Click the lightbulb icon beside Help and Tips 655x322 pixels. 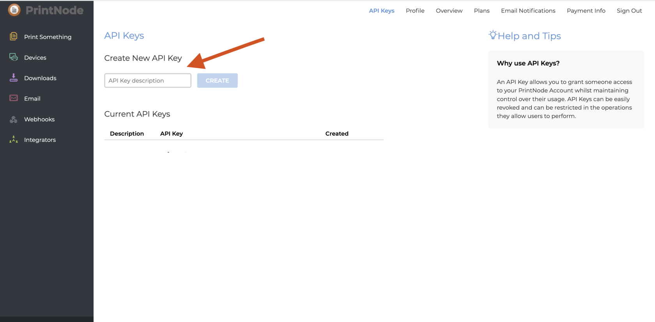493,35
